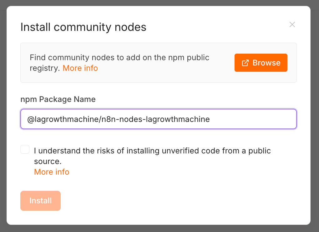Close the Install community nodes dialog
Viewport: 319px width, 232px height.
(292, 25)
